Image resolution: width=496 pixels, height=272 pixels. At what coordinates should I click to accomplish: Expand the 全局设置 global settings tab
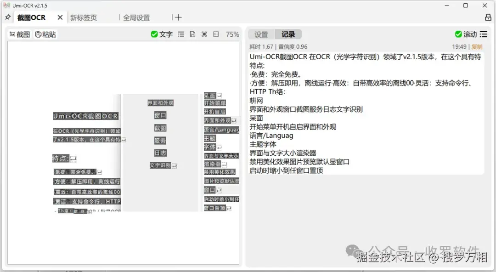tap(136, 17)
